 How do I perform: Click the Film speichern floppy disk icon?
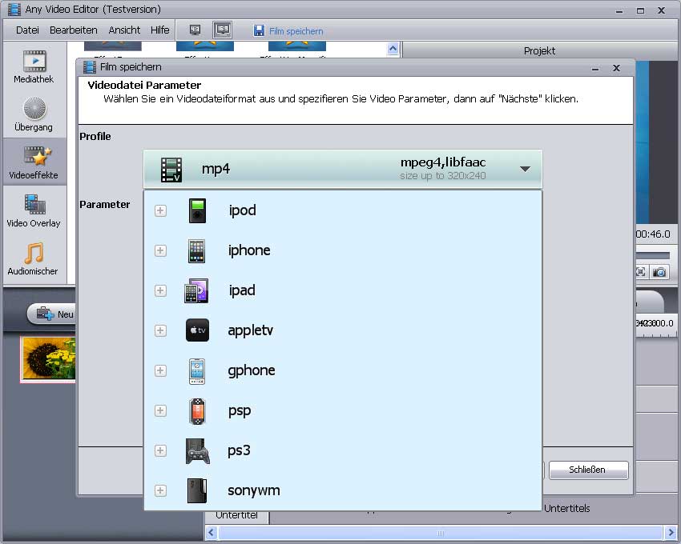tap(259, 31)
